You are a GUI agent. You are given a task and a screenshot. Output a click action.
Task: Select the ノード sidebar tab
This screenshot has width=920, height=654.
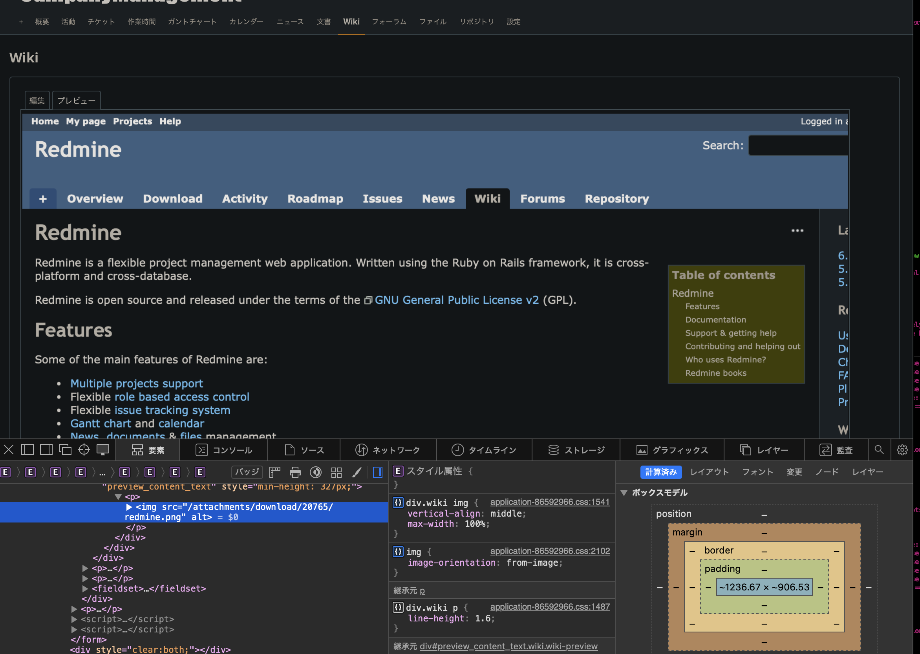coord(827,472)
